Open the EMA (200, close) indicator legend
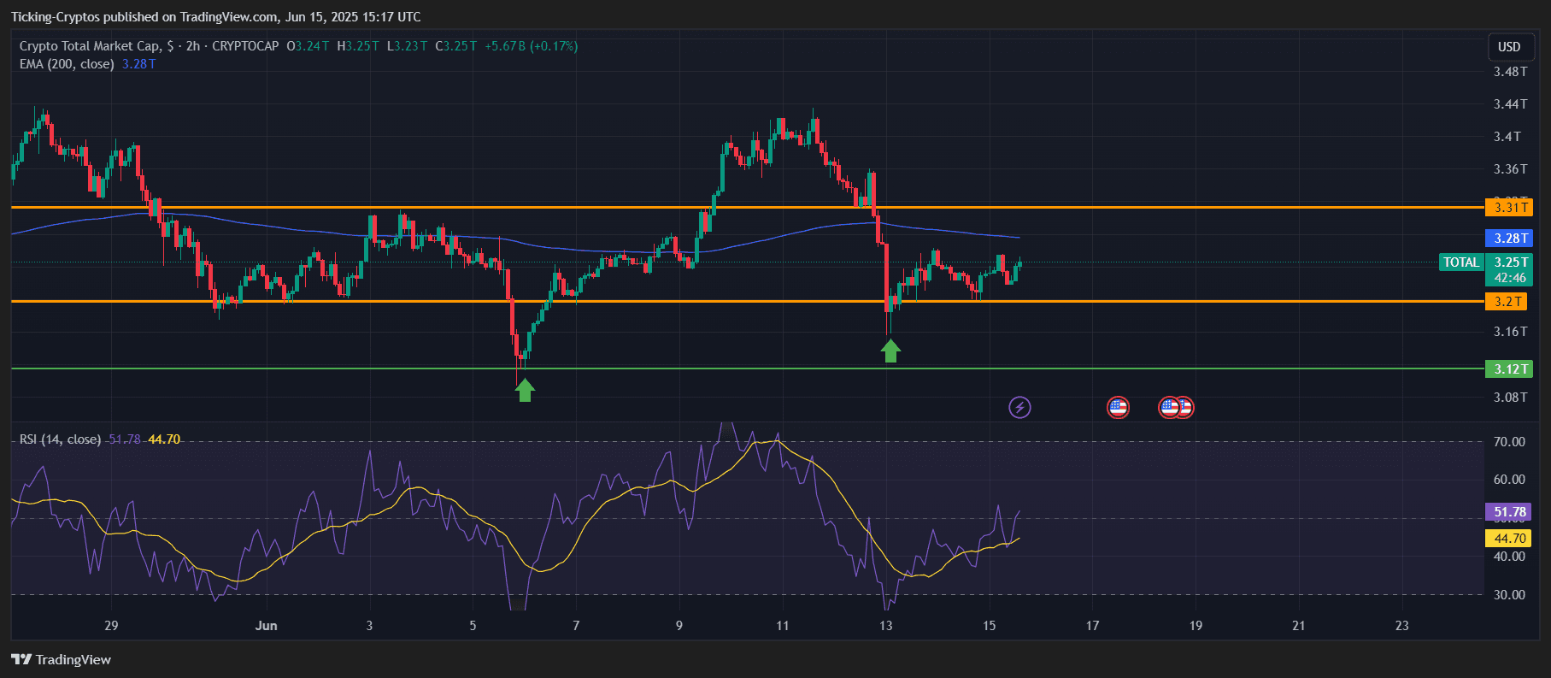The height and width of the screenshot is (678, 1551). click(x=67, y=64)
